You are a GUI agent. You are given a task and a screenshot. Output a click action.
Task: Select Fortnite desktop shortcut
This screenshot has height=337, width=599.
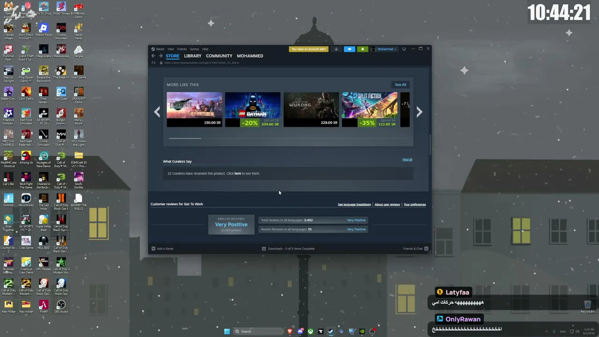coord(8,200)
